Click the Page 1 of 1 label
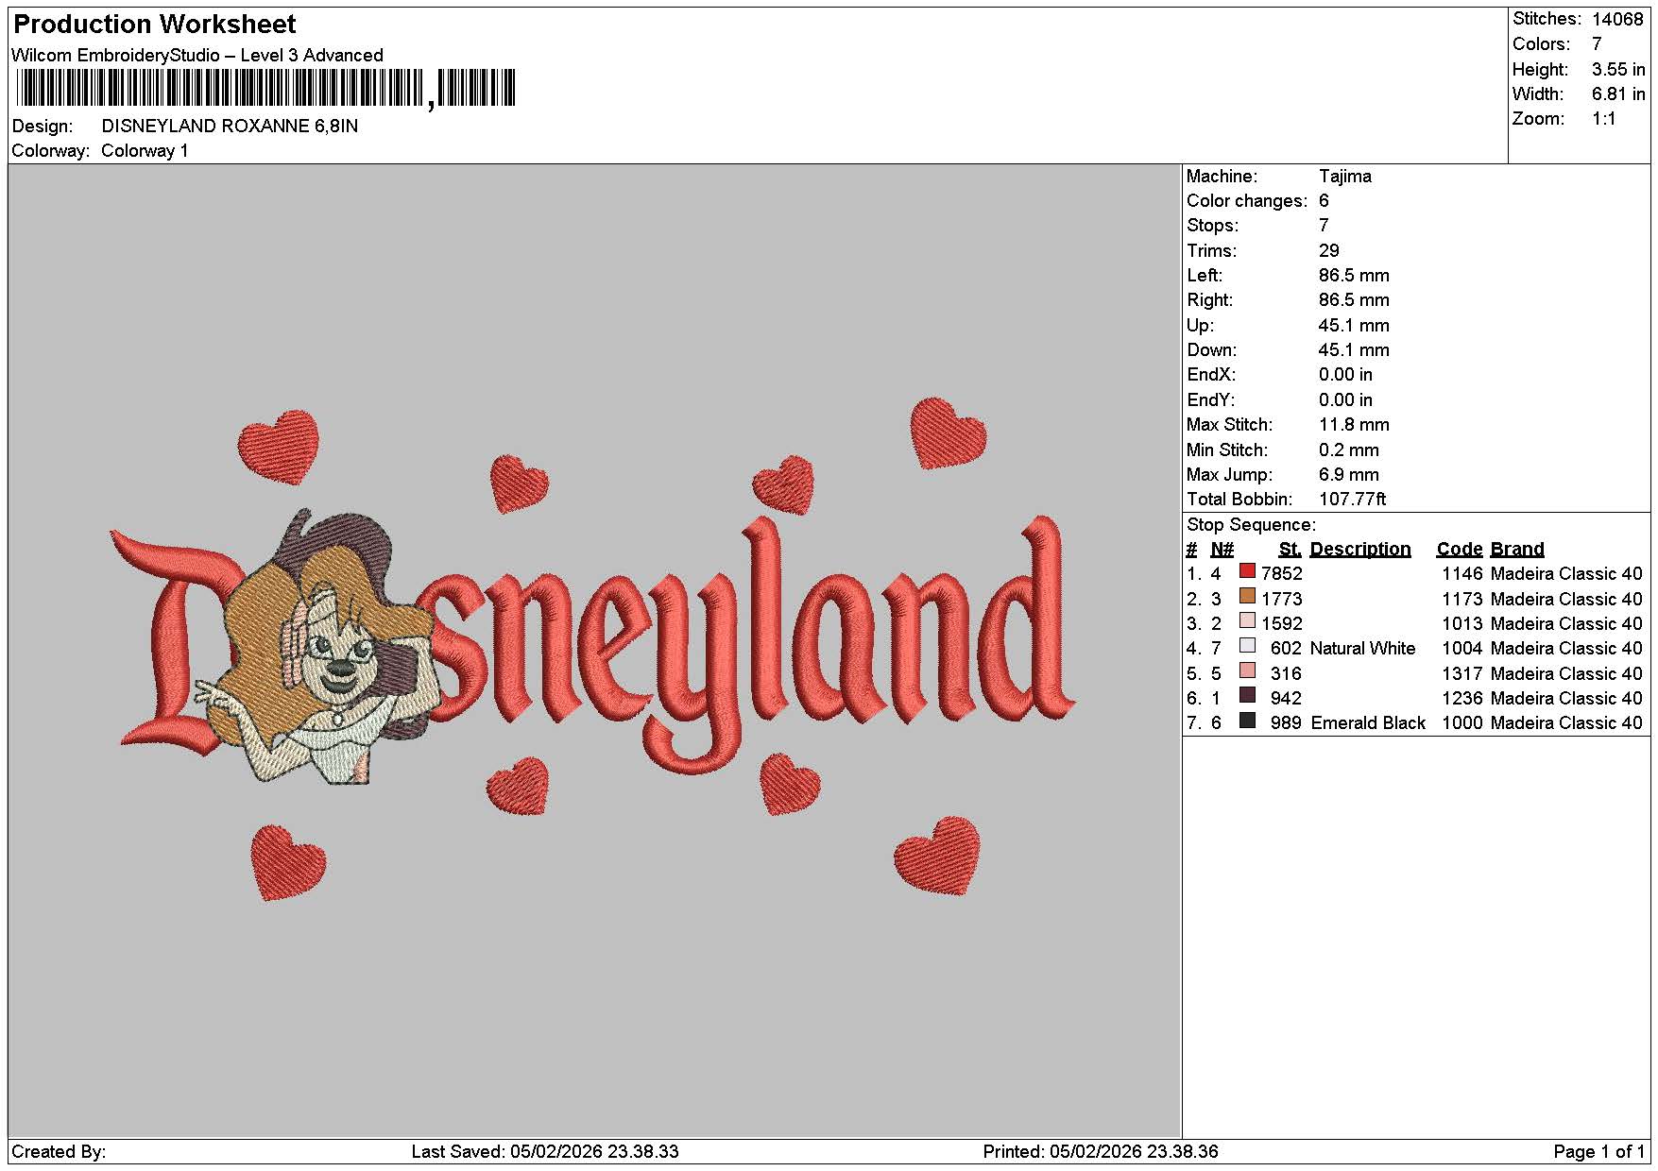Screen dimensions: 1658x1171 coord(1598,1152)
